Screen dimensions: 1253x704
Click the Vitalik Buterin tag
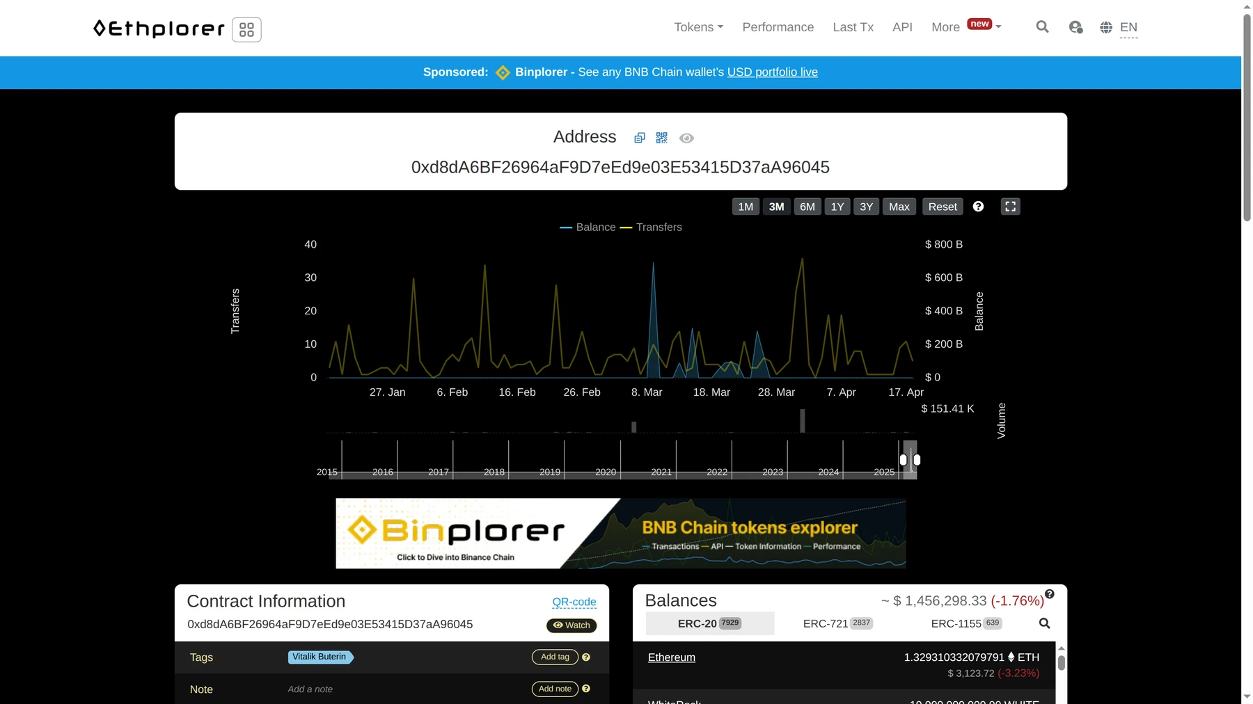pos(320,657)
